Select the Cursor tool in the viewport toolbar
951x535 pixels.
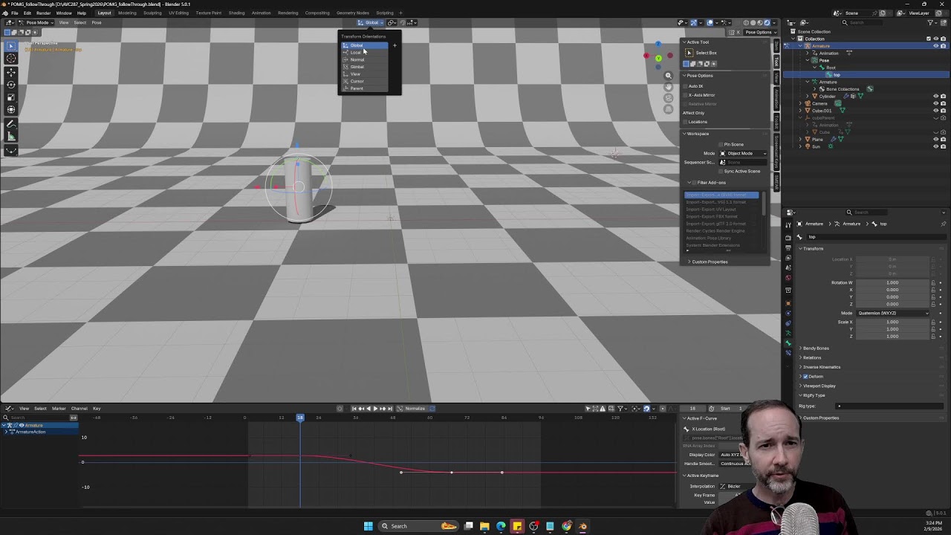[11, 58]
